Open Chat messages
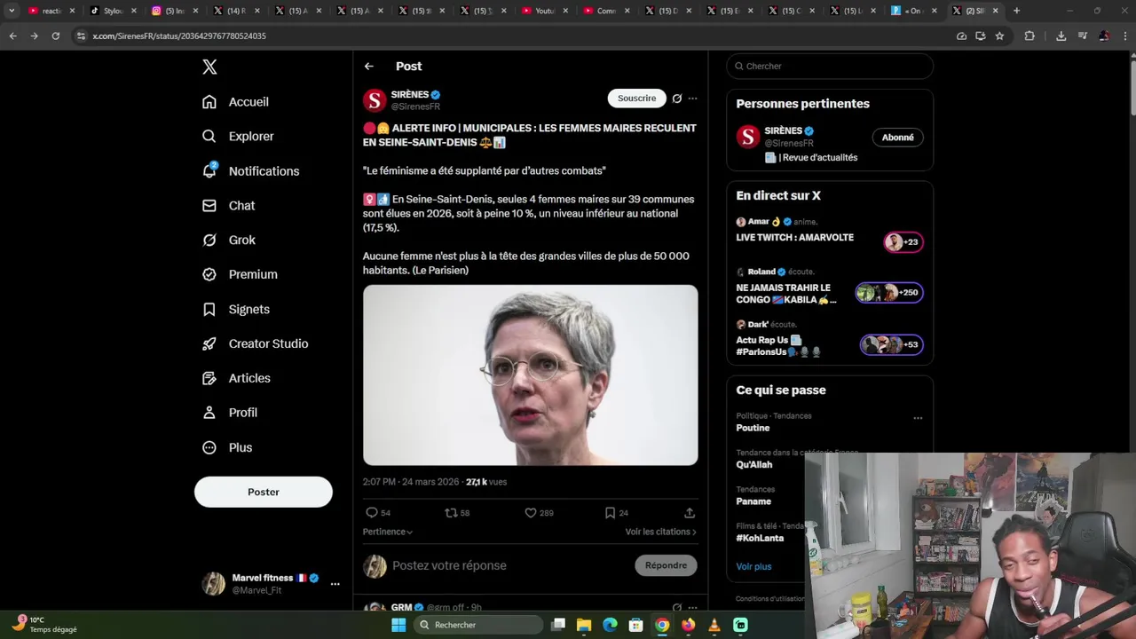 click(229, 206)
